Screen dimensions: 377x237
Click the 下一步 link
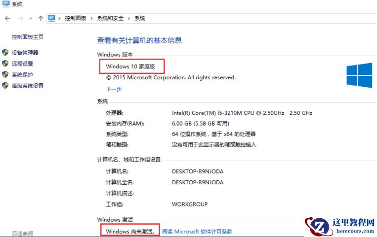(114, 89)
